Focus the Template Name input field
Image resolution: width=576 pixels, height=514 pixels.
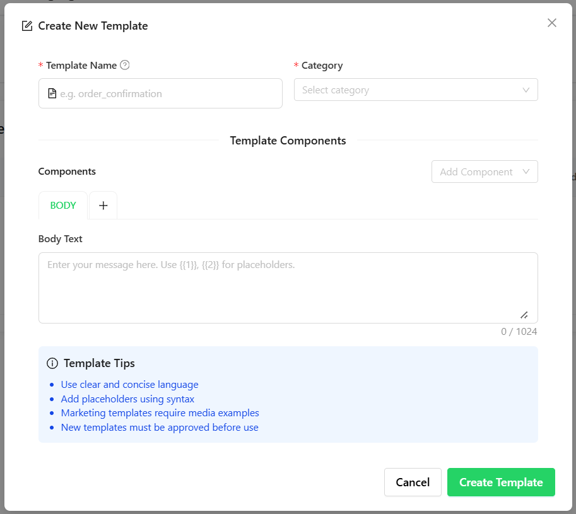[x=167, y=93]
